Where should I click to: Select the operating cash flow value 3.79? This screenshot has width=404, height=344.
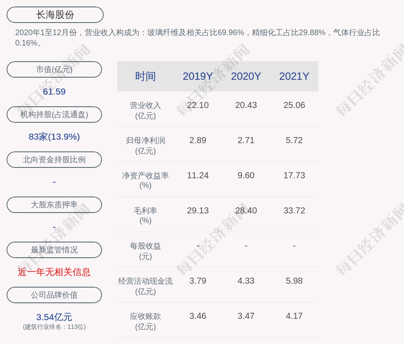[x=198, y=281]
